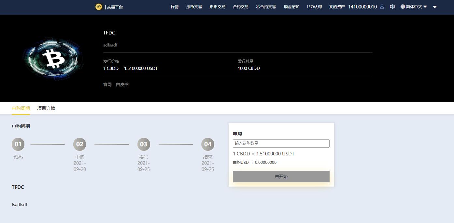Image resolution: width=454 pixels, height=223 pixels.
Task: Go to 法币交易 page
Action: pos(194,7)
